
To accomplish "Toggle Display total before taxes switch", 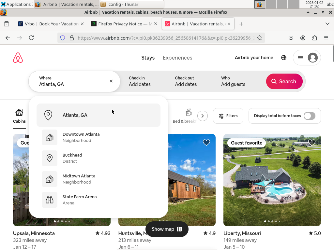I will (310, 116).
